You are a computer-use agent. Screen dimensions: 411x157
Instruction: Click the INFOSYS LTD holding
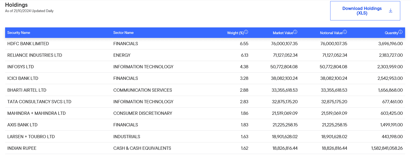point(21,67)
